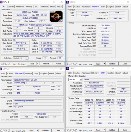Image resolution: width=131 pixels, height=132 pixels.
Task: Expand Tools dropdown arrow in CPU window
Action: point(38,64)
